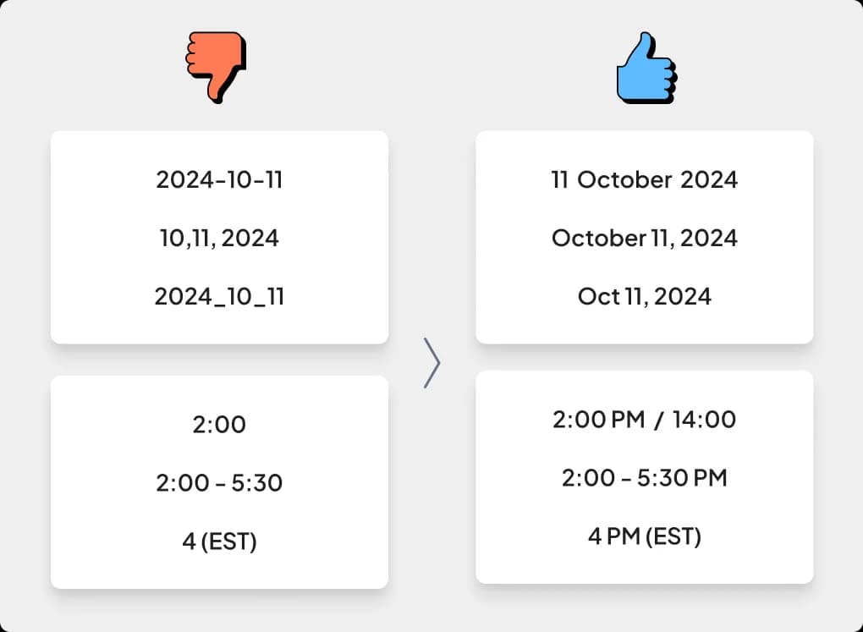The image size is (863, 632).
Task: Click the blue thumbs-up icon
Action: [646, 67]
